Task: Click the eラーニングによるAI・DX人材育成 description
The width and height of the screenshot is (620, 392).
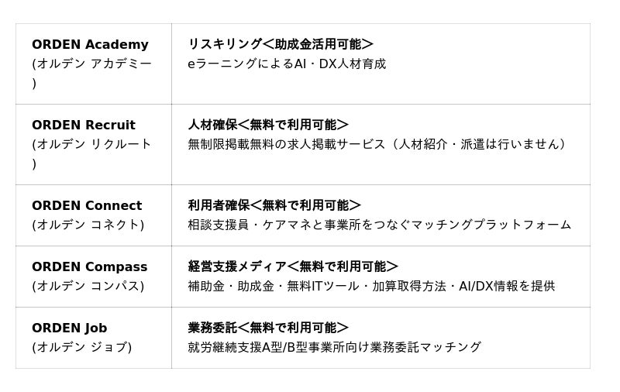Action: [286, 64]
